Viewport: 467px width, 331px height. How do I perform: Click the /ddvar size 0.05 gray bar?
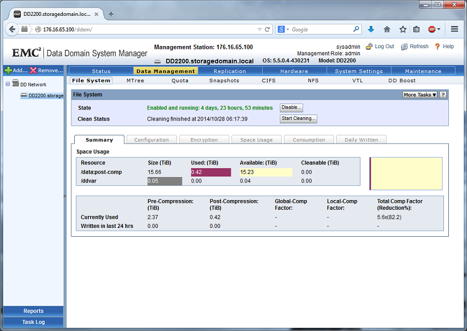(x=165, y=181)
